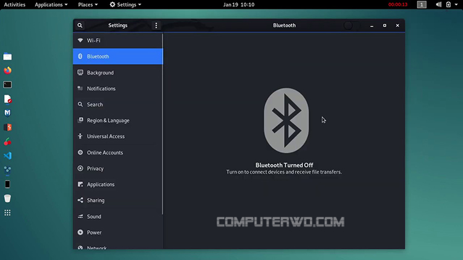
Task: Click the workspace indicator numbered 1
Action: coord(422,4)
